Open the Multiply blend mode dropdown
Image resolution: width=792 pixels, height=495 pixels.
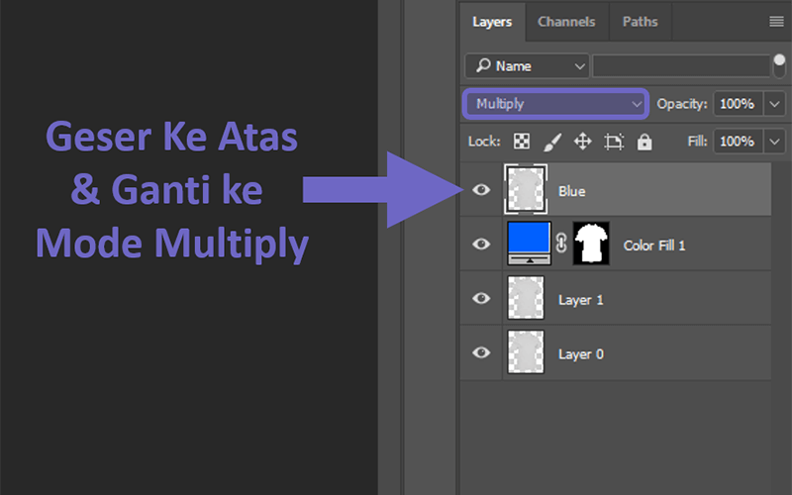click(555, 104)
